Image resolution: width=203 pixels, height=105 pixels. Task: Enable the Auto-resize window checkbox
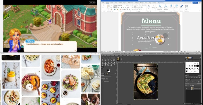coord(102,77)
